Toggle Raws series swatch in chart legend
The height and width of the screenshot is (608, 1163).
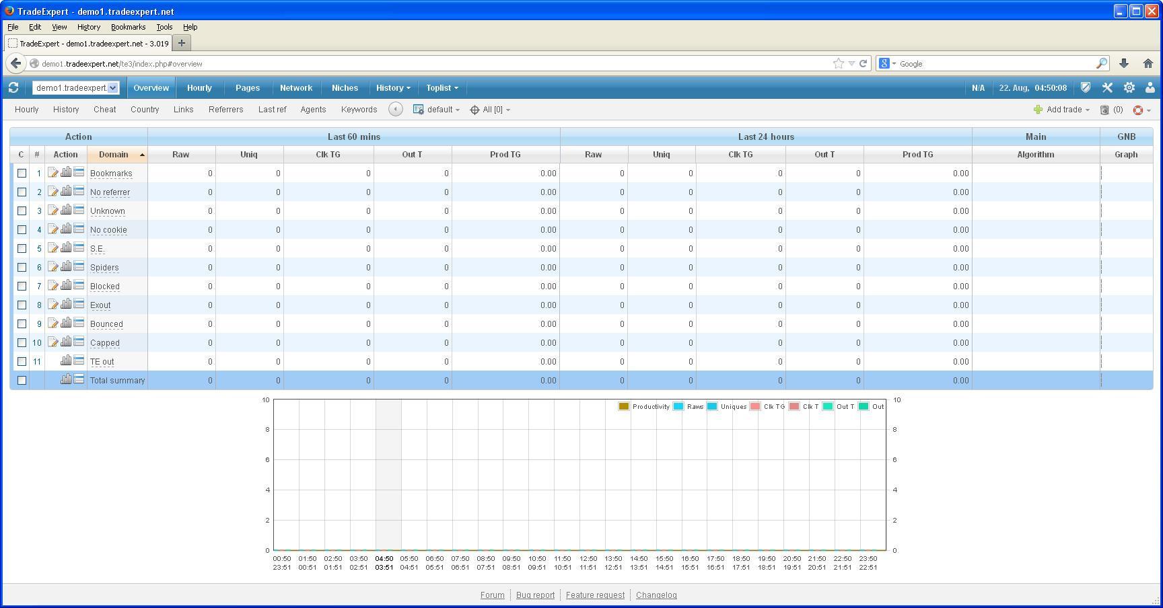point(678,406)
